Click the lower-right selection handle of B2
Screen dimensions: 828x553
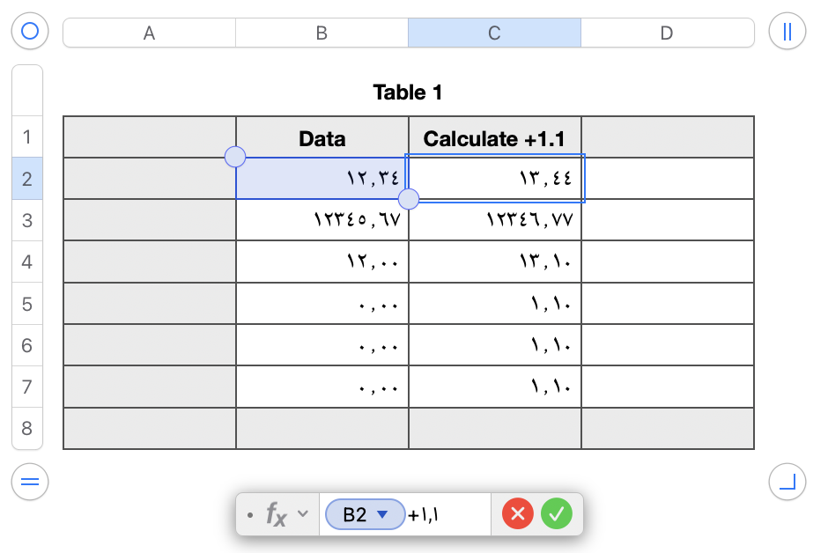[408, 199]
